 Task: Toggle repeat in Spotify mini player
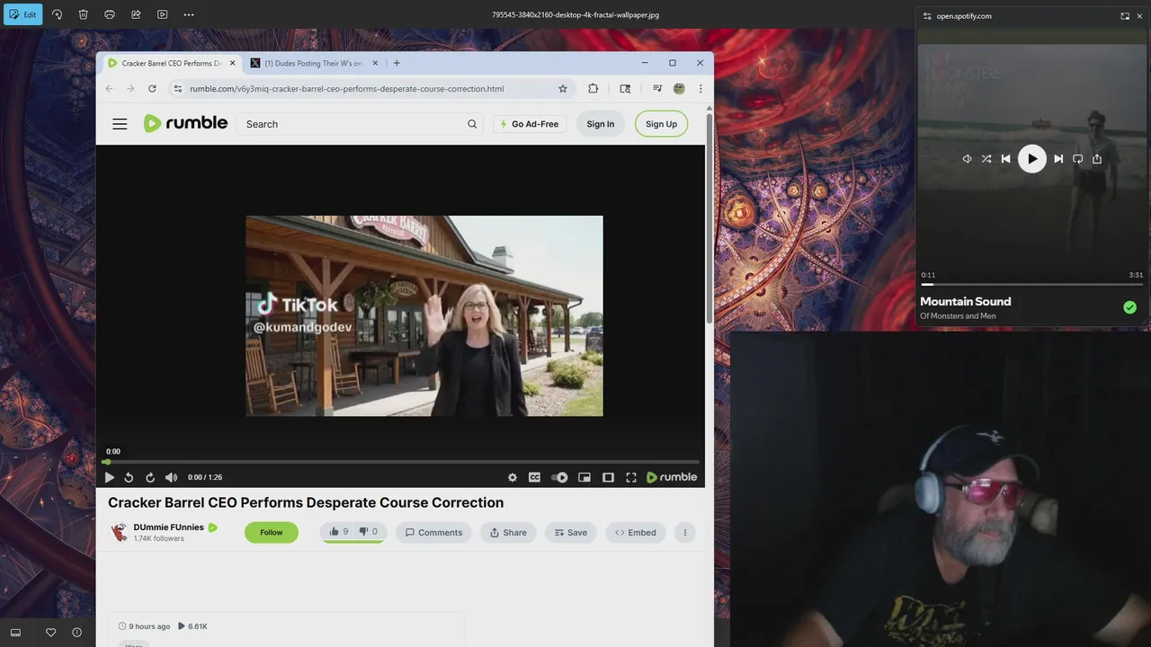pos(1077,159)
